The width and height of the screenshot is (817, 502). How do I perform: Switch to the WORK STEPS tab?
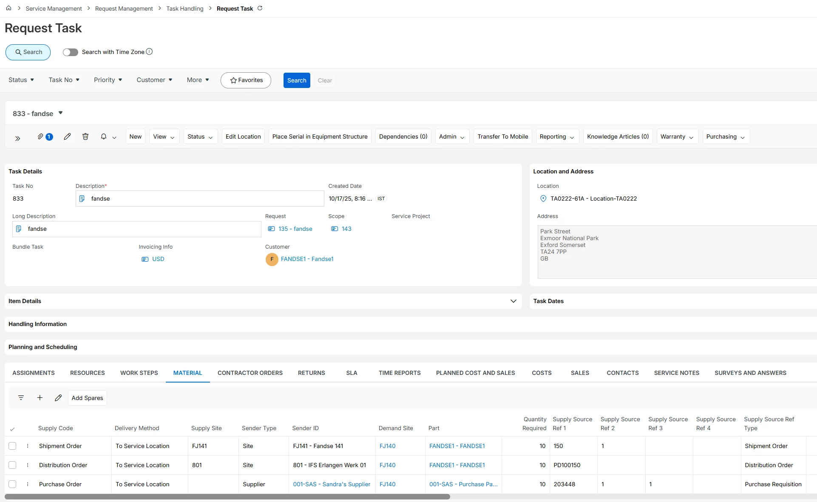pos(139,373)
